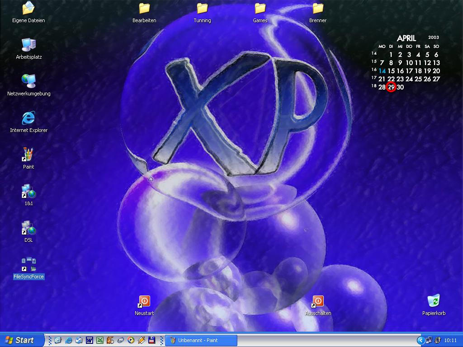Click the sync arrows tray icon
The height and width of the screenshot is (347, 463).
(x=437, y=341)
